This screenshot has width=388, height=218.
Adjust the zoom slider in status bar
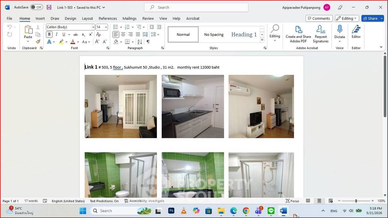click(x=356, y=201)
